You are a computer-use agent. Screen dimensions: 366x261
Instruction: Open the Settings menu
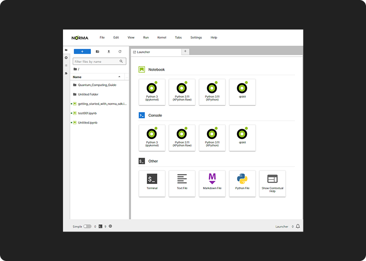[x=196, y=38]
